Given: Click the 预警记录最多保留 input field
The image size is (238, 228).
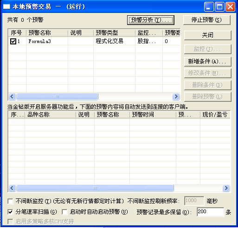Looking at the screenshot, I should point(210,212).
